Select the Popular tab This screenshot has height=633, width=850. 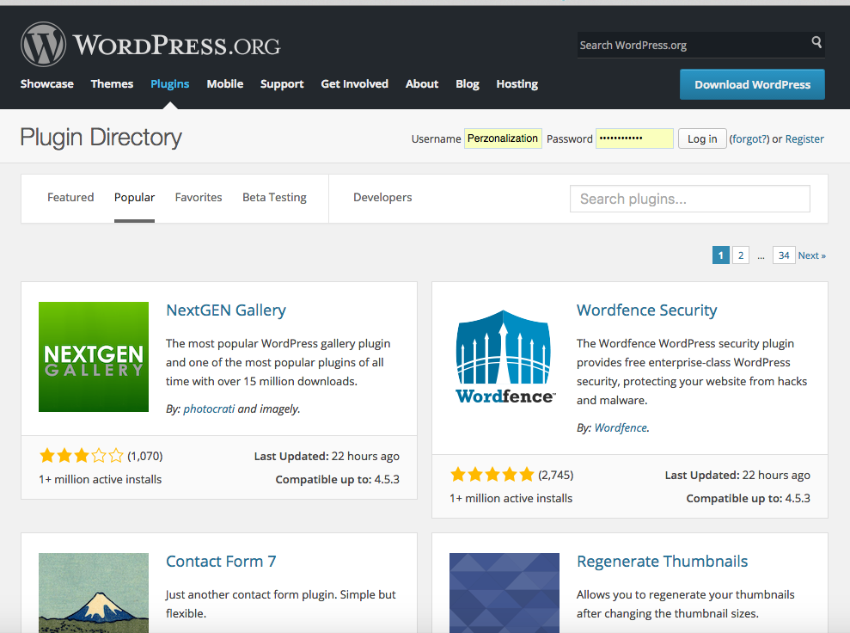(134, 198)
